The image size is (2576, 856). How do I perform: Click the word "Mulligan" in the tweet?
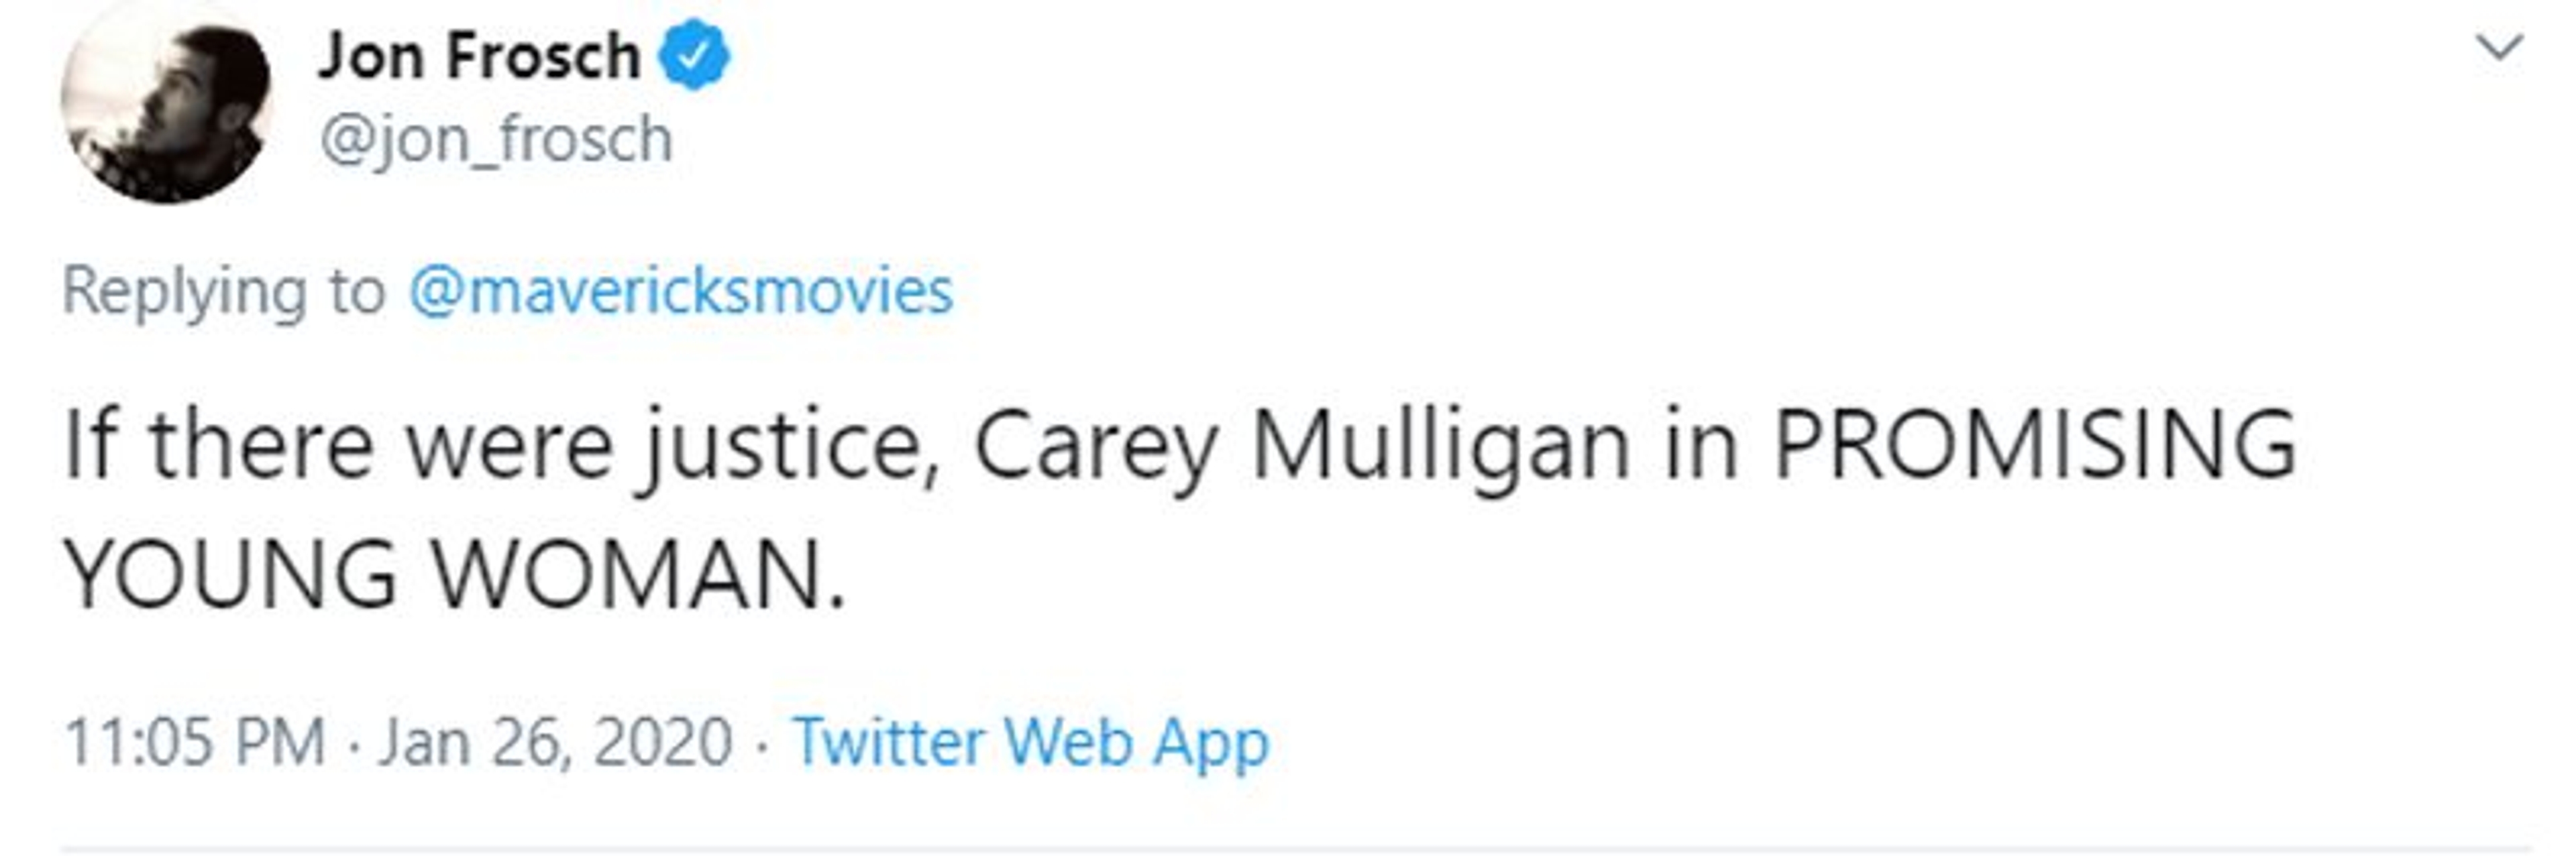tap(1440, 446)
